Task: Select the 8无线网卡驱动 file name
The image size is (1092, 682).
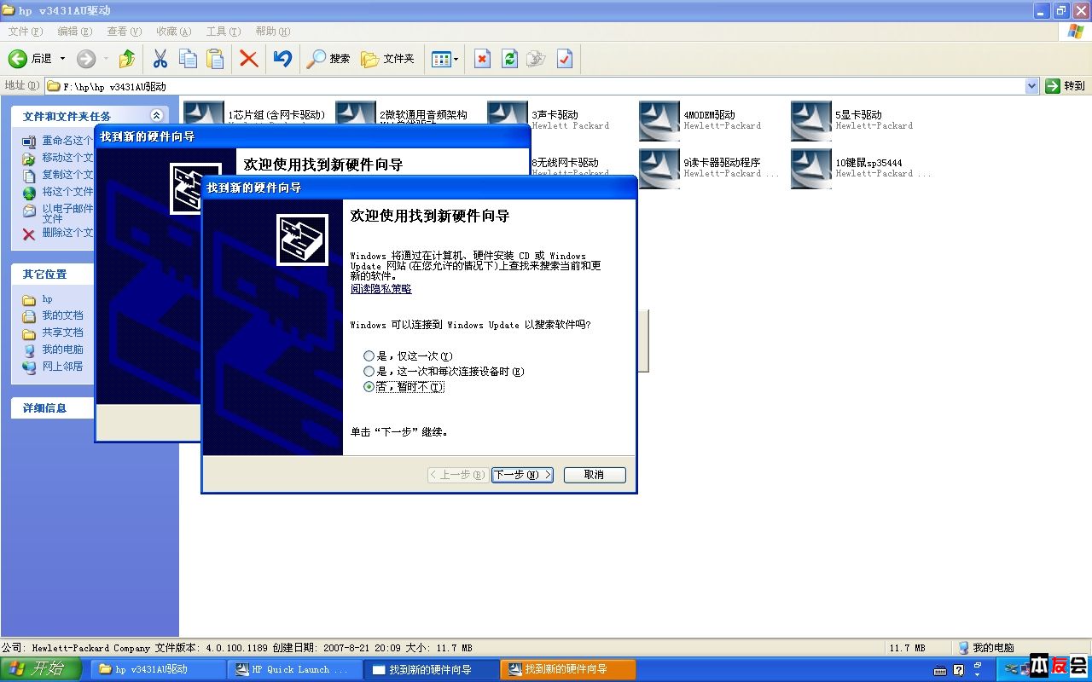Action: pyautogui.click(x=565, y=162)
